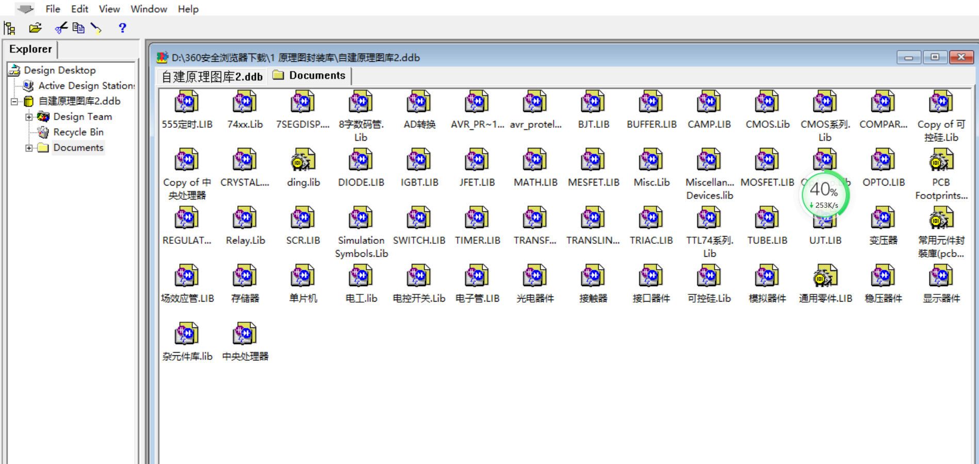Expand the Documents folder tree node
The image size is (979, 464).
coord(29,148)
